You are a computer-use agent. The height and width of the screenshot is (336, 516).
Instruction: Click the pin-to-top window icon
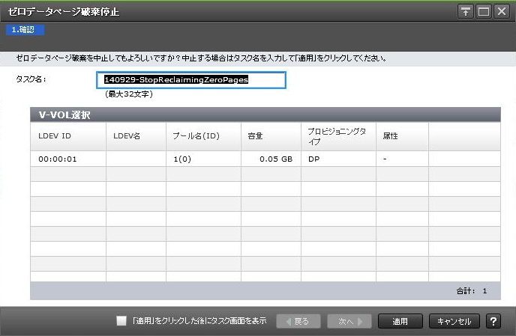[x=465, y=11]
